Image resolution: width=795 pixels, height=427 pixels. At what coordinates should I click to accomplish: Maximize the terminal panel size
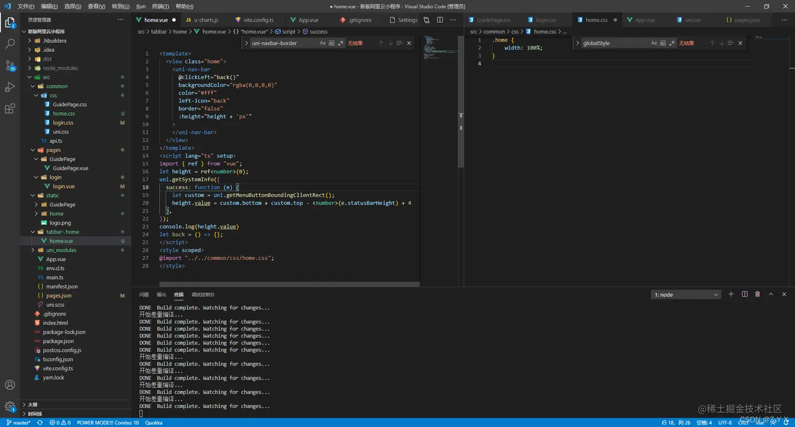point(771,294)
